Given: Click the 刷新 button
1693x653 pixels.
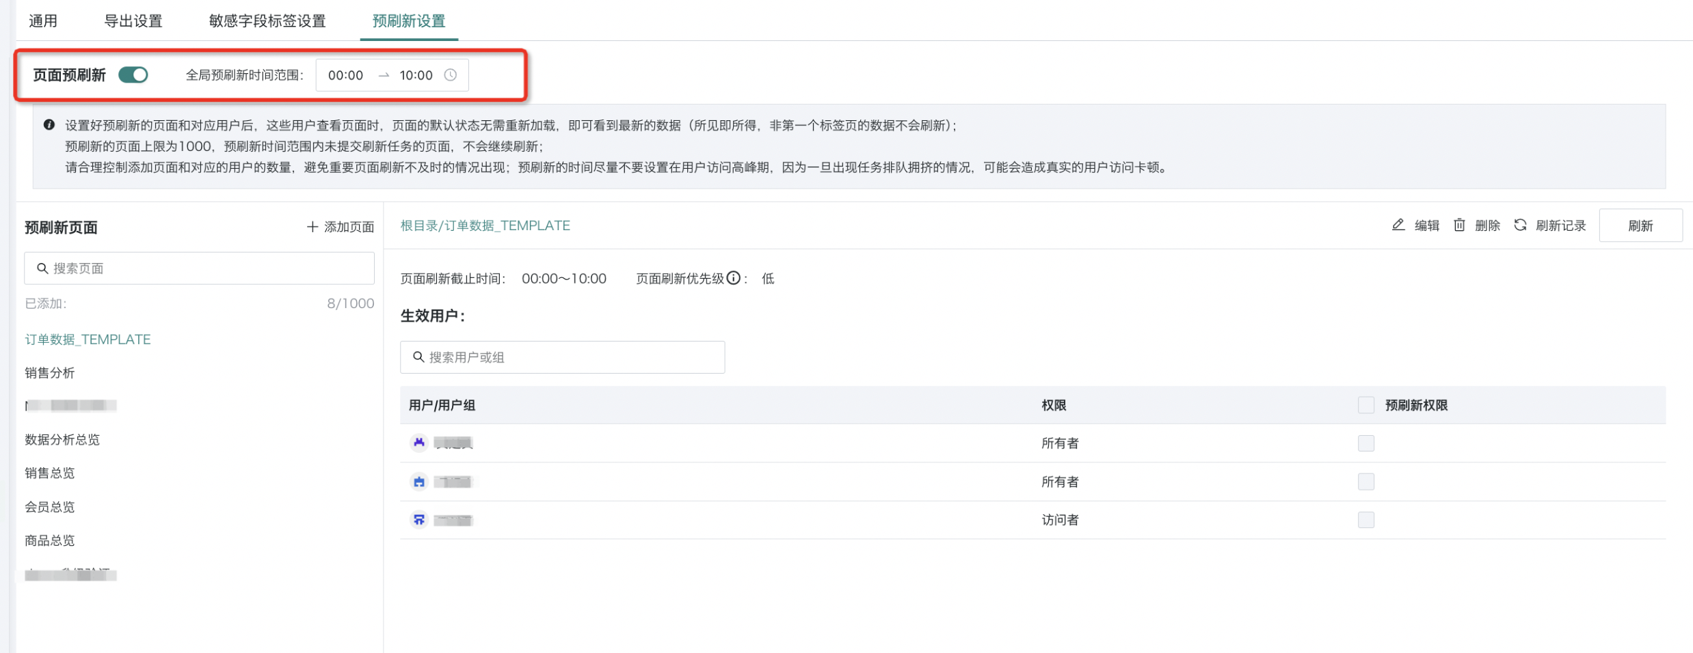Looking at the screenshot, I should (1640, 225).
